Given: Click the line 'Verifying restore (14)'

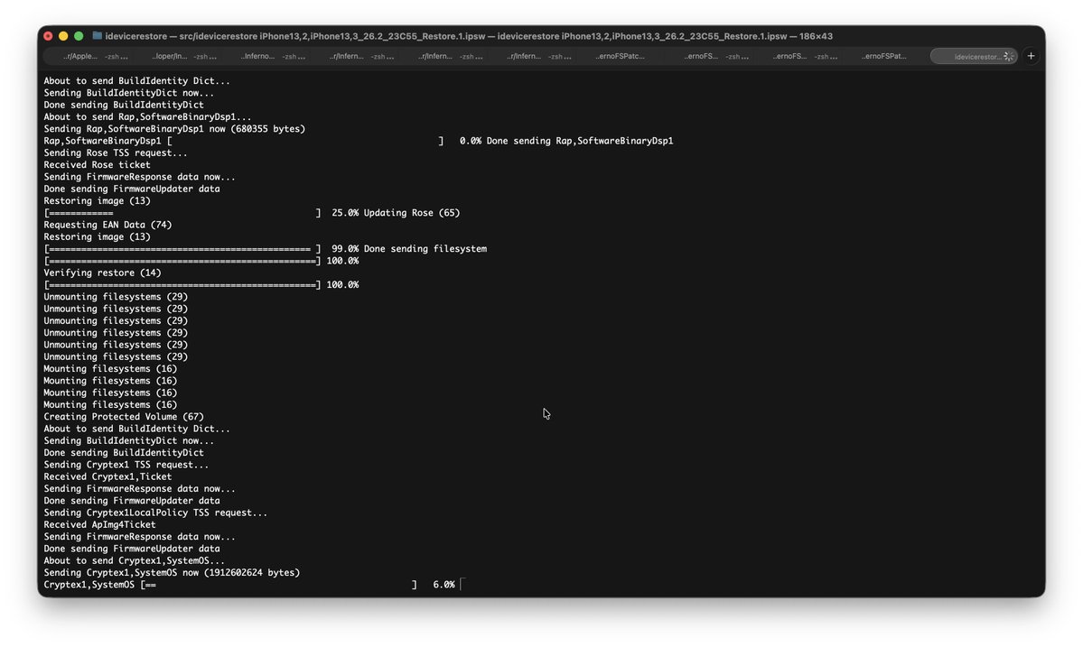Looking at the screenshot, I should [x=102, y=273].
